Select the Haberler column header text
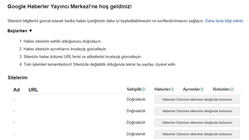The width and height of the screenshot is (249, 140). [162, 89]
